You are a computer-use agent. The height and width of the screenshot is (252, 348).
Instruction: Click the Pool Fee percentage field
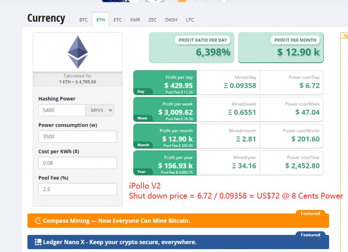coord(78,189)
